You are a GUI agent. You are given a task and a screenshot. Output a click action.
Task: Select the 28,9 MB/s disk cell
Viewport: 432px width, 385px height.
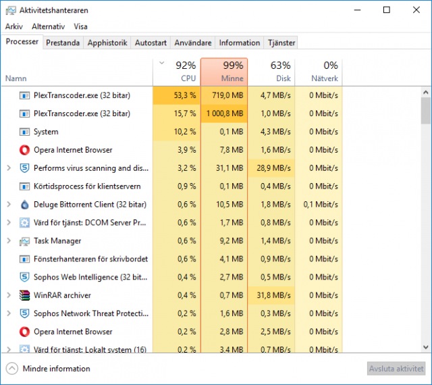(271, 168)
